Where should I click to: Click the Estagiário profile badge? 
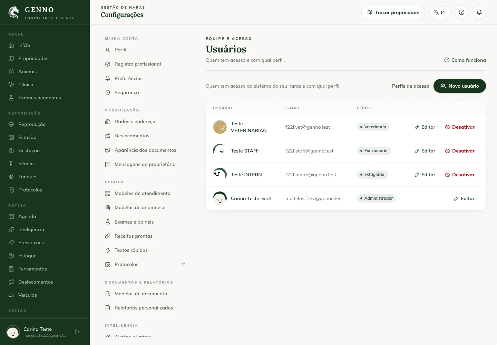(x=372, y=175)
